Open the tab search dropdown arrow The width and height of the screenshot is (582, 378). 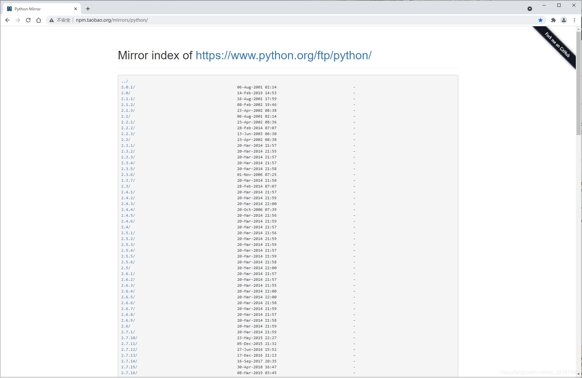(530, 9)
